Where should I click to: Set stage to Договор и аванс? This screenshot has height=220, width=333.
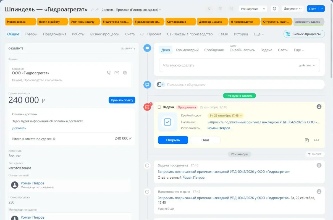point(213,22)
